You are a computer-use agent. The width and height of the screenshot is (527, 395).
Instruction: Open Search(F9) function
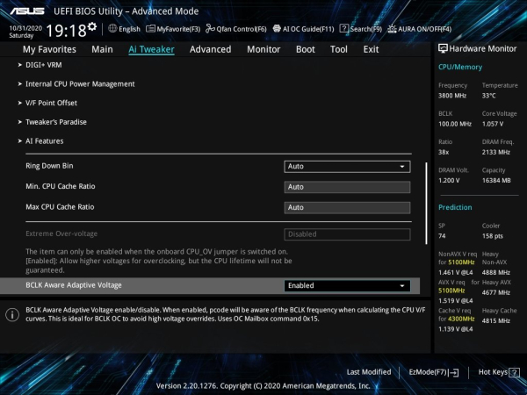point(366,29)
